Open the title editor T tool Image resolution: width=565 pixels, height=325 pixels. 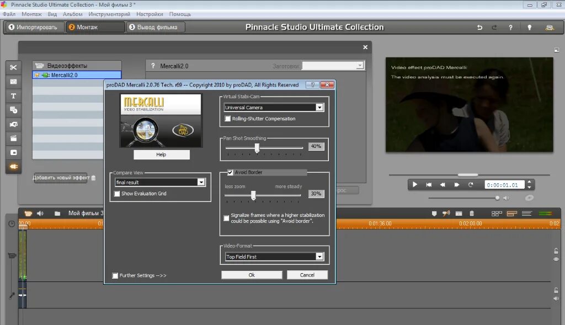click(13, 96)
